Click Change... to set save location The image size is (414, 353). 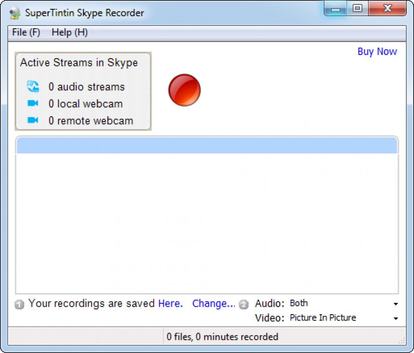pos(214,303)
